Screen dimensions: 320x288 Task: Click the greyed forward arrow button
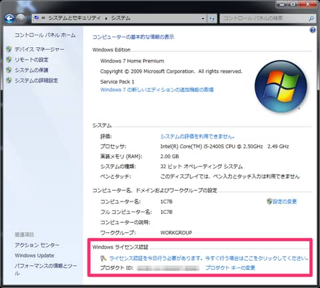tap(21, 18)
